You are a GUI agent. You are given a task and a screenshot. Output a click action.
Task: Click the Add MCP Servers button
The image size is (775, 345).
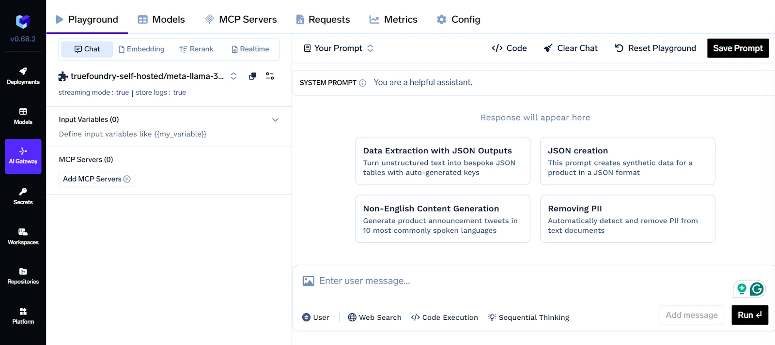pos(96,179)
